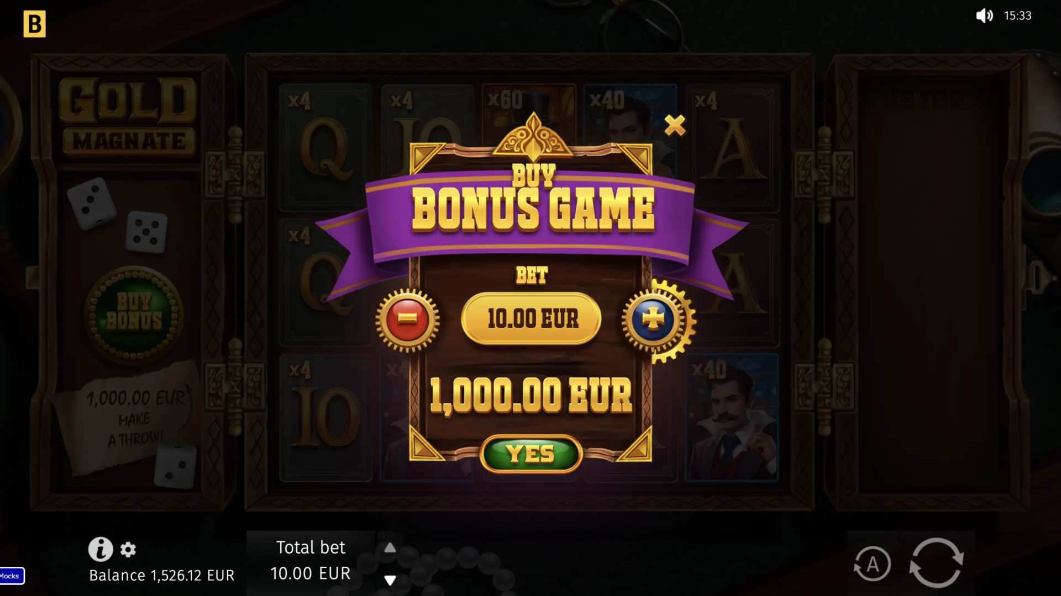Image resolution: width=1061 pixels, height=596 pixels.
Task: Lower total bet with the down arrow
Action: pyautogui.click(x=390, y=580)
